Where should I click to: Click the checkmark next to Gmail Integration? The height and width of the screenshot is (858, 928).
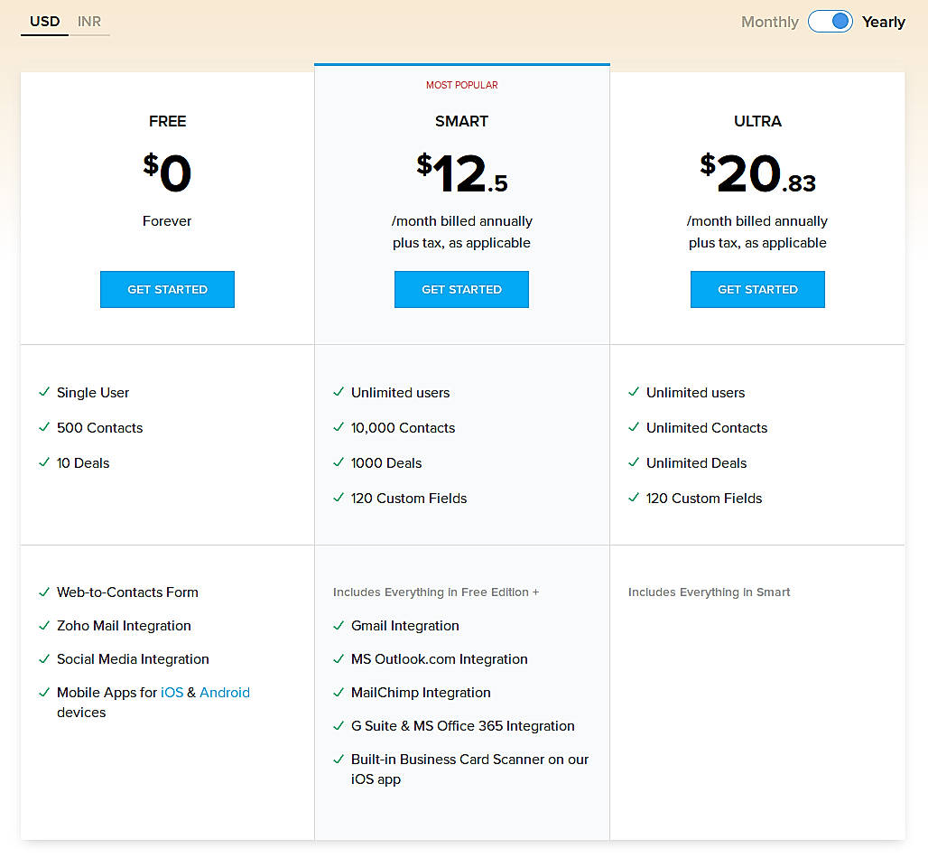point(339,625)
